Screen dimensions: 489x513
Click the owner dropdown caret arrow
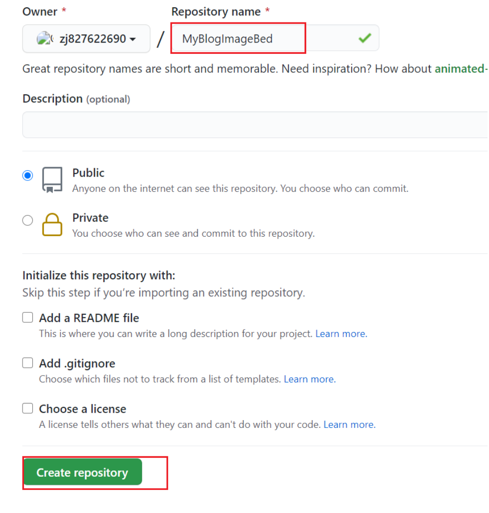(133, 39)
